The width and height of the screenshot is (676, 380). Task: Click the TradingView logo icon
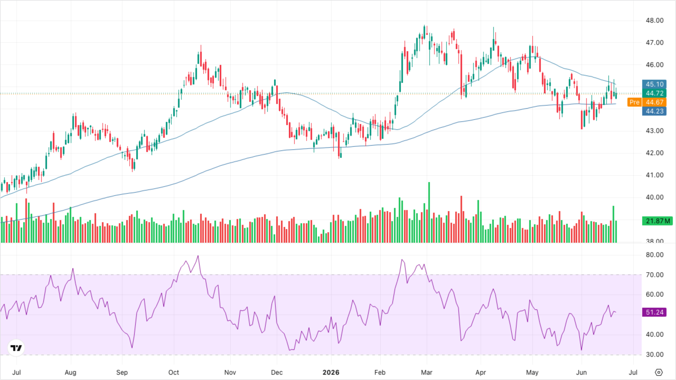[16, 348]
